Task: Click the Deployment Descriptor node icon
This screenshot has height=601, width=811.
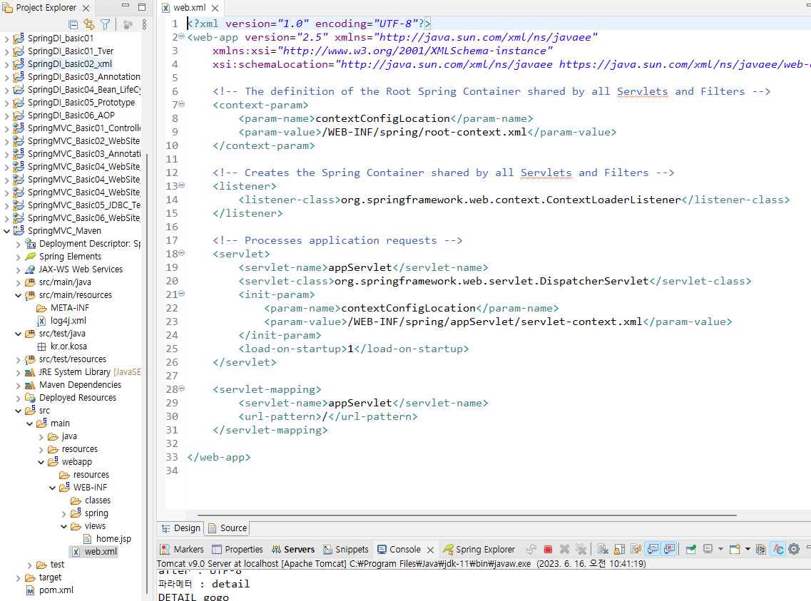Action: click(31, 244)
